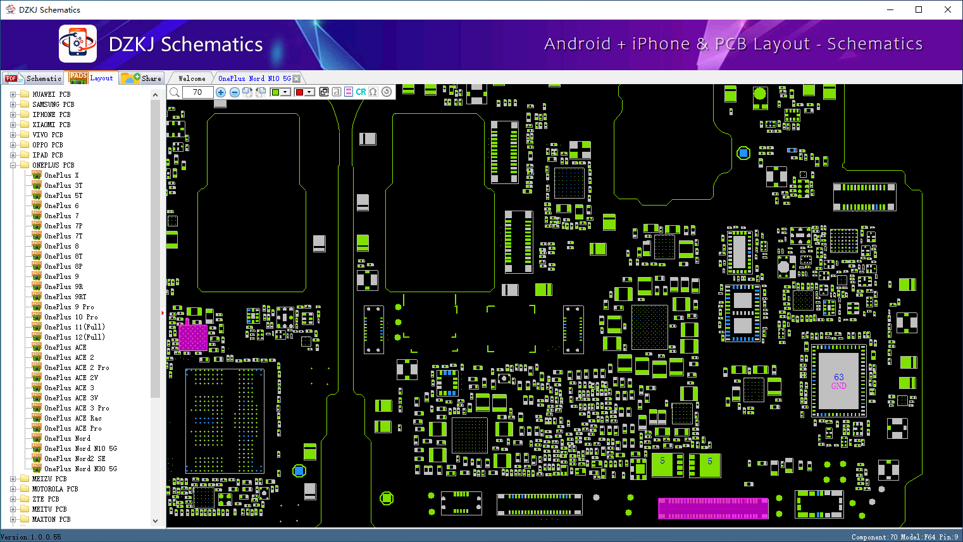
Task: Select OnePlus 8T in the tree
Action: (63, 256)
